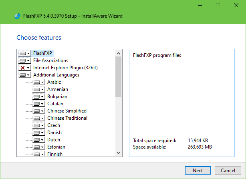Select the Catalan language entry
This screenshot has height=179, width=246.
pyautogui.click(x=55, y=104)
